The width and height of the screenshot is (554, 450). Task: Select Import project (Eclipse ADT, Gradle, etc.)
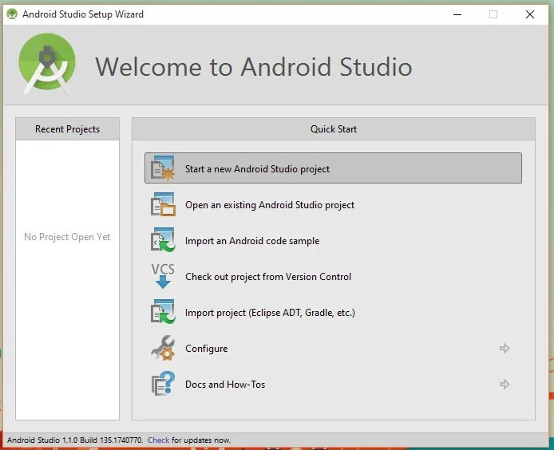270,313
